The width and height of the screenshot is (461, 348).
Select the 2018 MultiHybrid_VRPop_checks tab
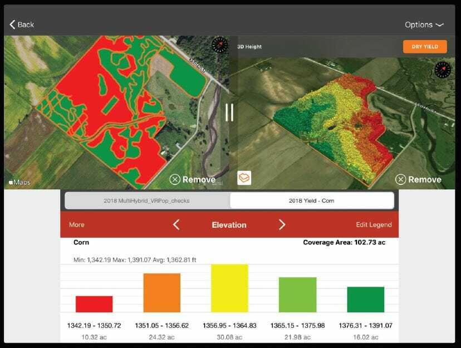[x=147, y=200]
